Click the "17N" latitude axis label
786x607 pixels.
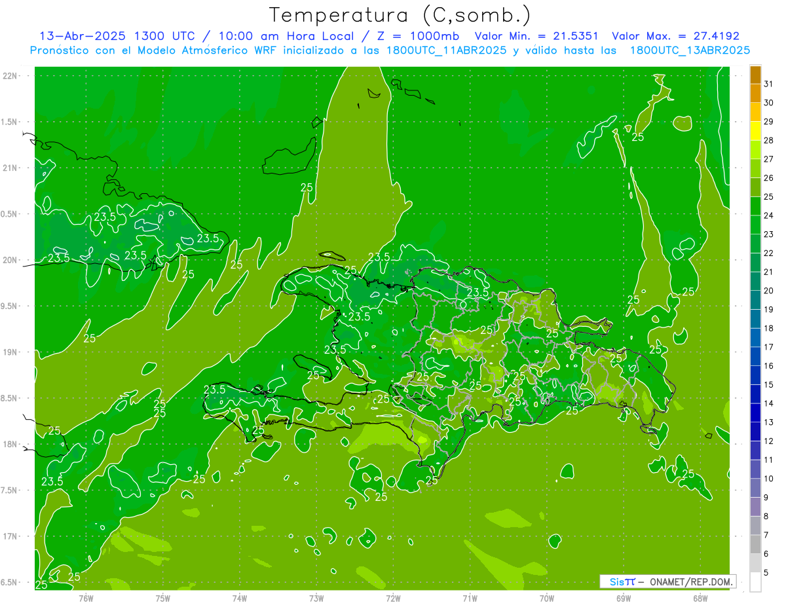10,536
